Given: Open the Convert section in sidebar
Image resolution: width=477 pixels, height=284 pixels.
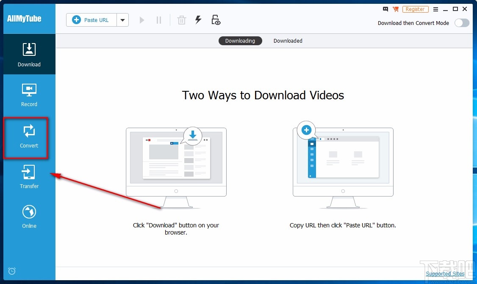Looking at the screenshot, I should click(x=29, y=136).
